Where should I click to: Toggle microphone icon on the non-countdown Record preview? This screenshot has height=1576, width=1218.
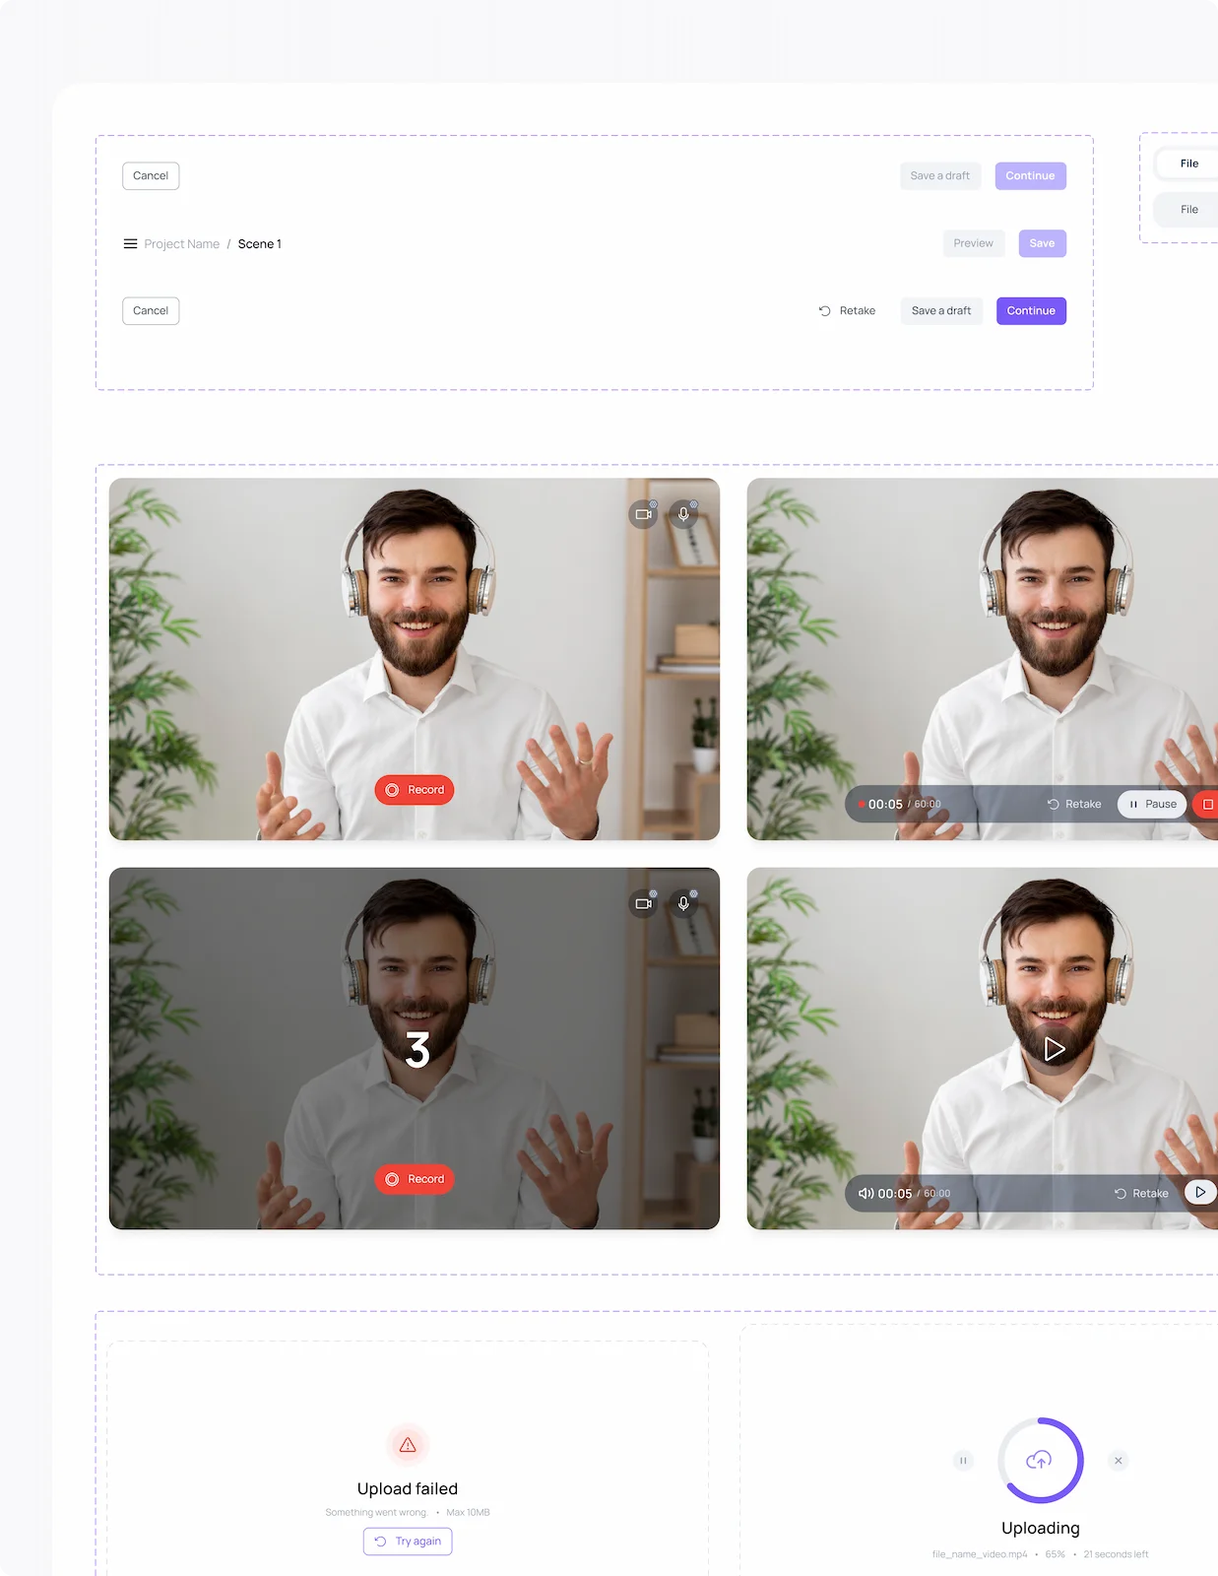click(x=683, y=514)
